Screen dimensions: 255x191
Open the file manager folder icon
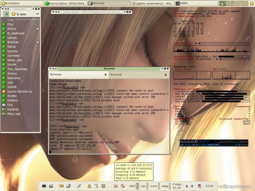51,186
